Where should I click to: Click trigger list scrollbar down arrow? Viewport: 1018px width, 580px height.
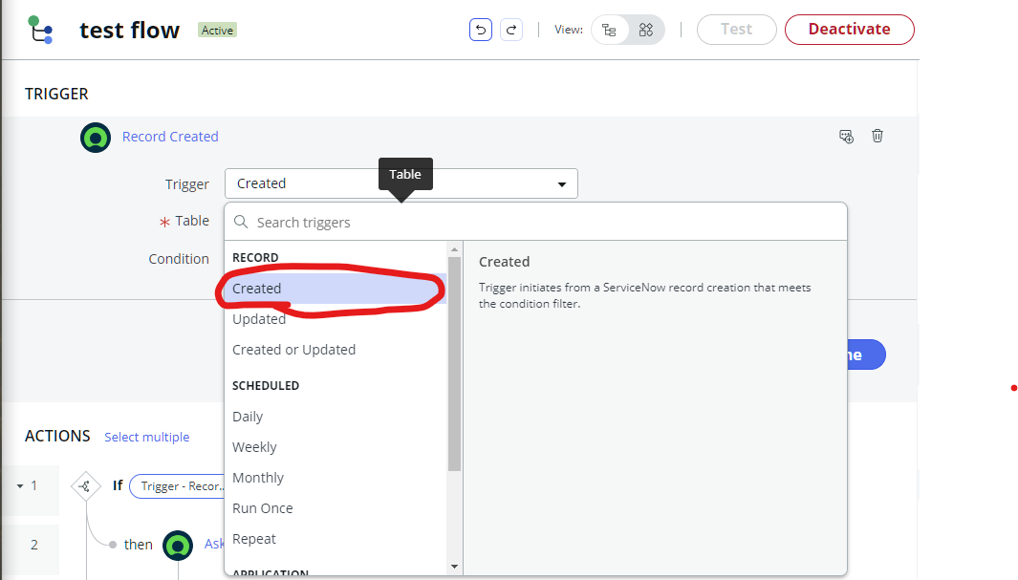tap(454, 567)
